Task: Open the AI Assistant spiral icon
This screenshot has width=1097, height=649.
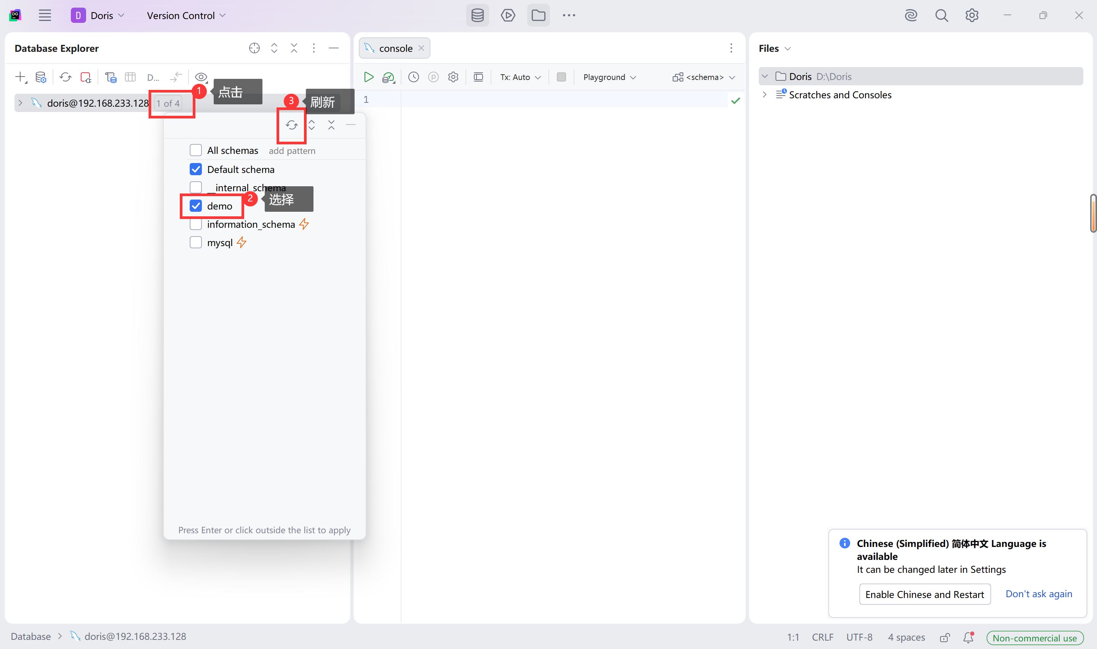Action: tap(911, 16)
